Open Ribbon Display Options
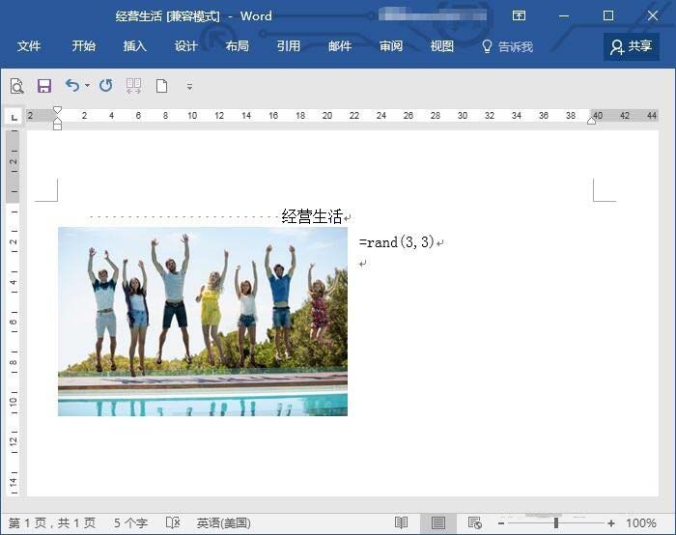Image resolution: width=676 pixels, height=535 pixels. coord(519,15)
